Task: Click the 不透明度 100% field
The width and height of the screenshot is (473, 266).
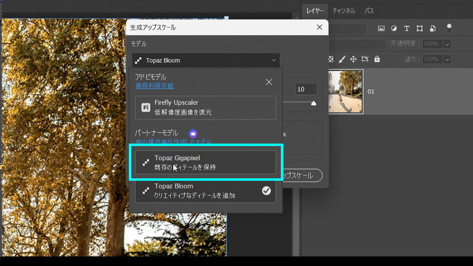Action: pyautogui.click(x=432, y=44)
